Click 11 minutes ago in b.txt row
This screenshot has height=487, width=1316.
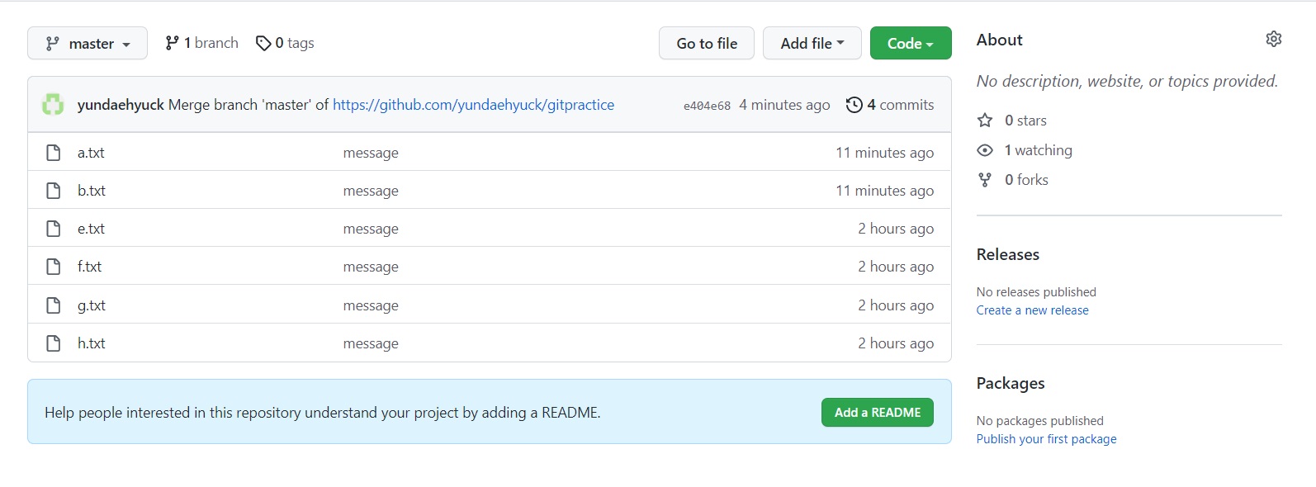(885, 191)
